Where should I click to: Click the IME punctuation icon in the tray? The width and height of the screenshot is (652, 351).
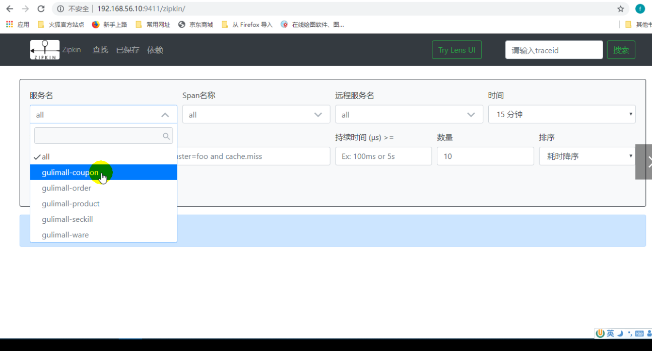(x=630, y=333)
